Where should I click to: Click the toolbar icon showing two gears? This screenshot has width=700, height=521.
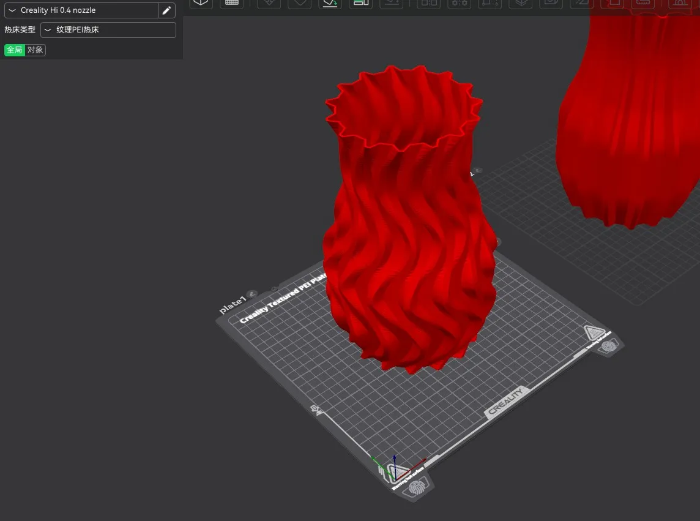[x=459, y=3]
